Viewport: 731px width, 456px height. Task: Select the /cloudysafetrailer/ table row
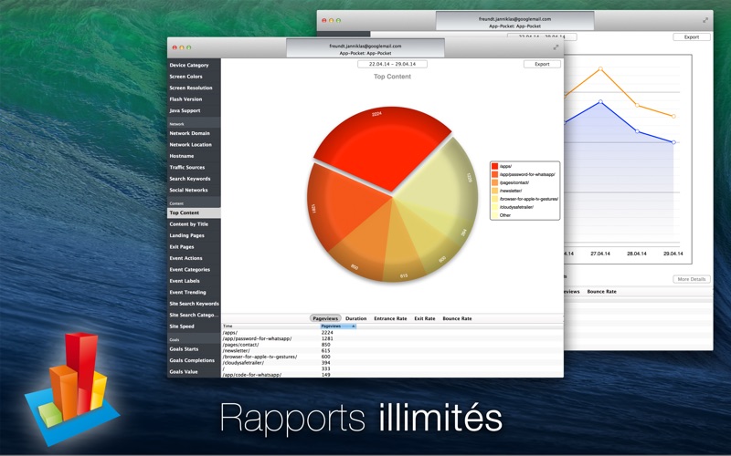[392, 363]
